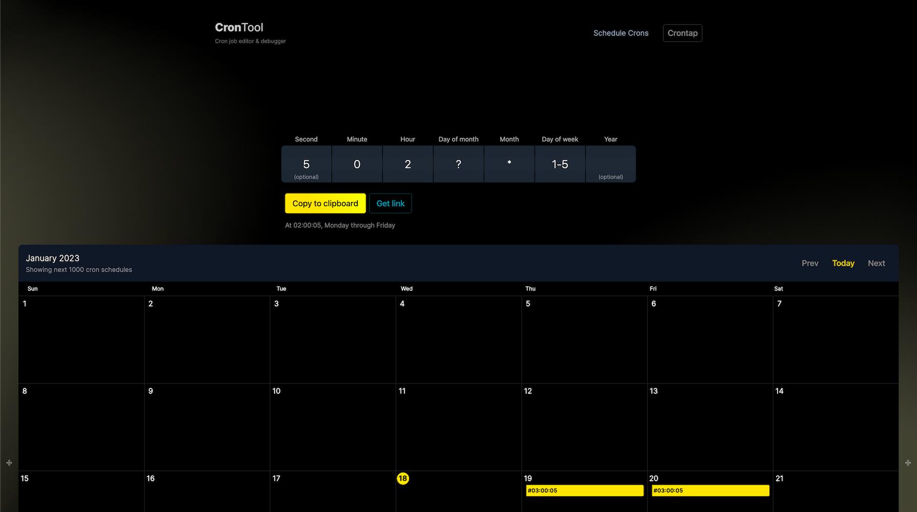Edit the Hour field

407,164
